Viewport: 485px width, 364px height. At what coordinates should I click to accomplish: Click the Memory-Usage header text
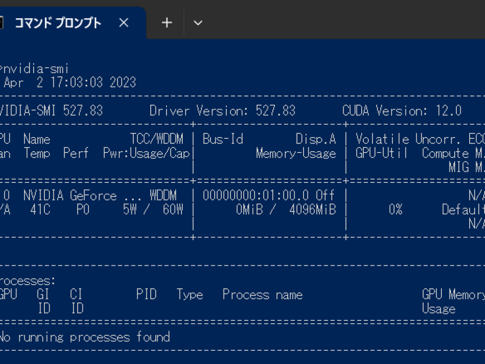coord(295,154)
